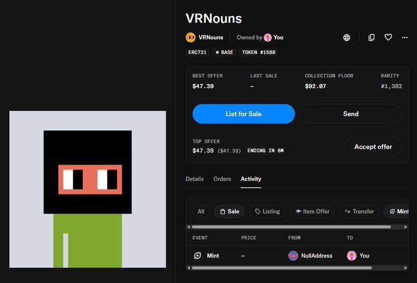This screenshot has width=417, height=283.
Task: Click the Mint event label
Action: [213, 255]
